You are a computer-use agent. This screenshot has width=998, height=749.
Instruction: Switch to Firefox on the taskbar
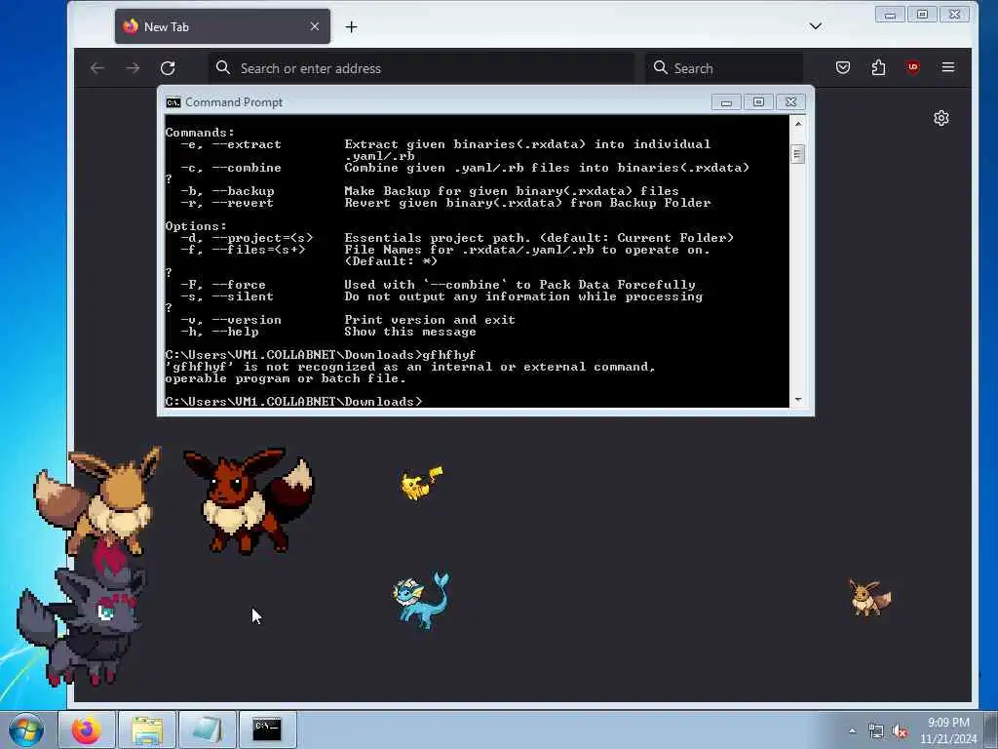click(87, 729)
